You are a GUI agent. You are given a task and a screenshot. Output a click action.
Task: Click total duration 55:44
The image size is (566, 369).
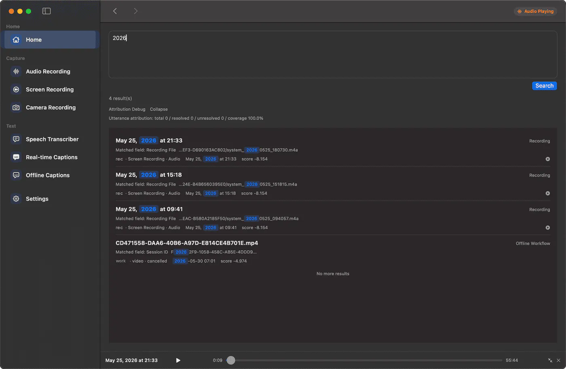[512, 360]
